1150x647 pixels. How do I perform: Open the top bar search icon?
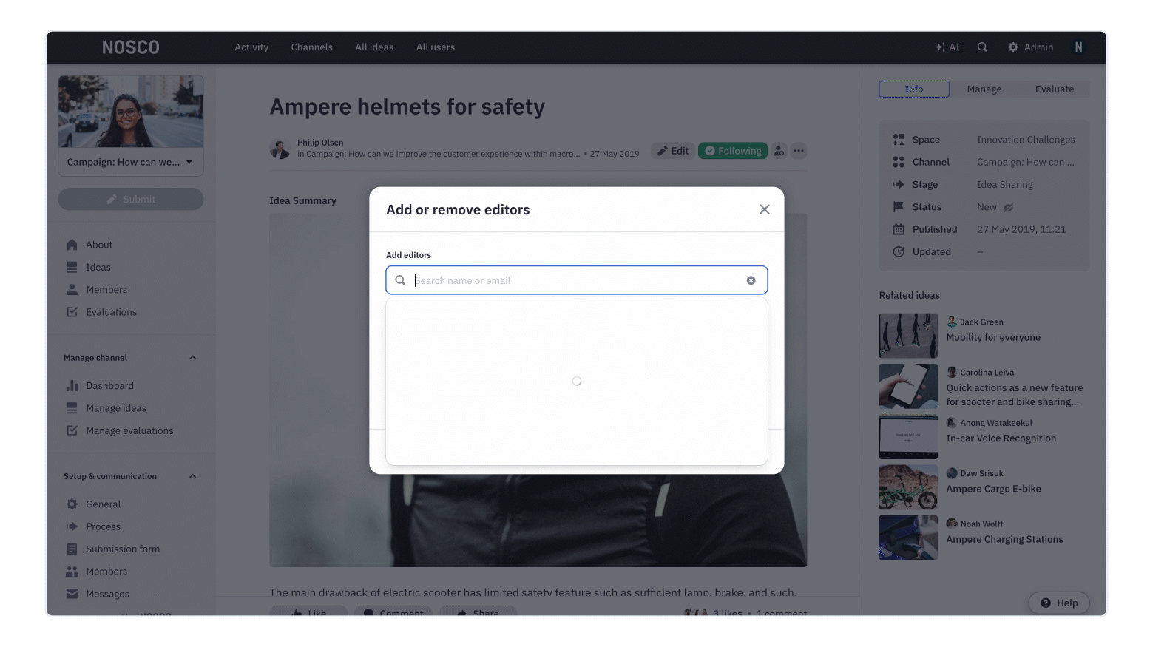982,47
